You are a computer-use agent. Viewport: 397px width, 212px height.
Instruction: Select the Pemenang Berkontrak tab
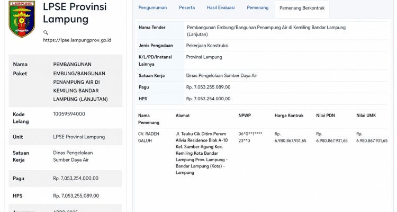(x=302, y=8)
